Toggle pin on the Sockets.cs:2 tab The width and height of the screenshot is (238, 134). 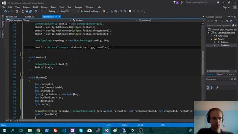56,16
